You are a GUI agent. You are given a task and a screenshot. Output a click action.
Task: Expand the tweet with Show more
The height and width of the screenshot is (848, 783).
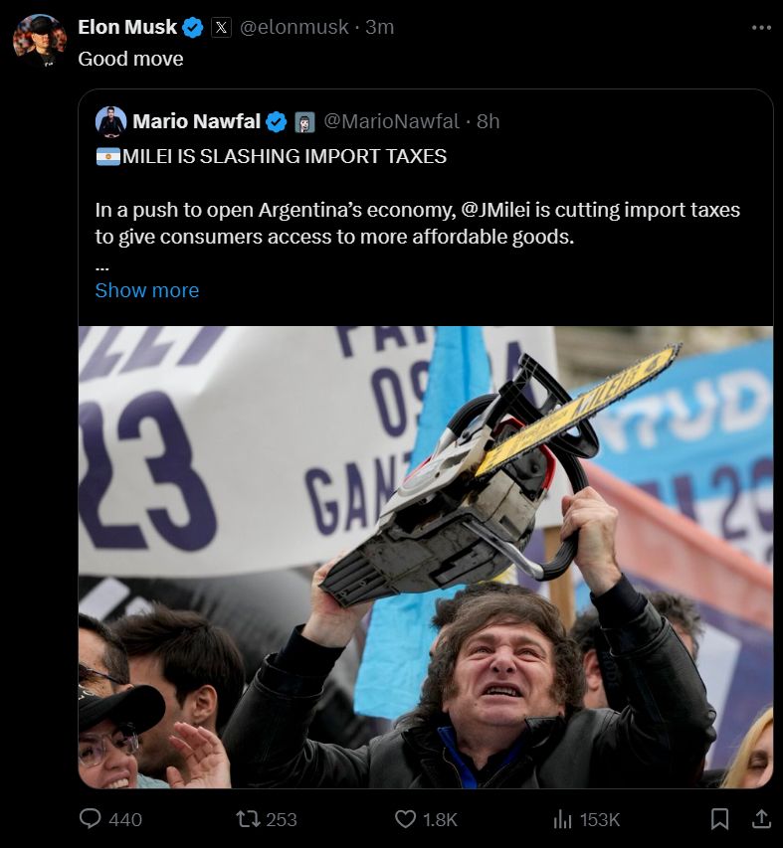[x=145, y=290]
